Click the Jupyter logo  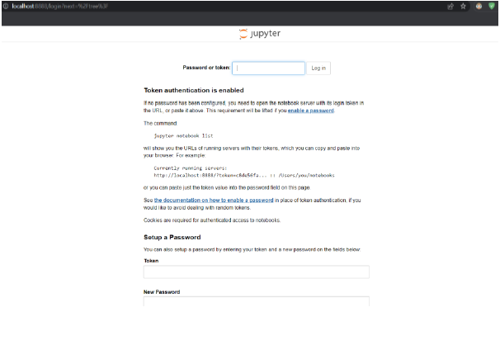point(260,34)
